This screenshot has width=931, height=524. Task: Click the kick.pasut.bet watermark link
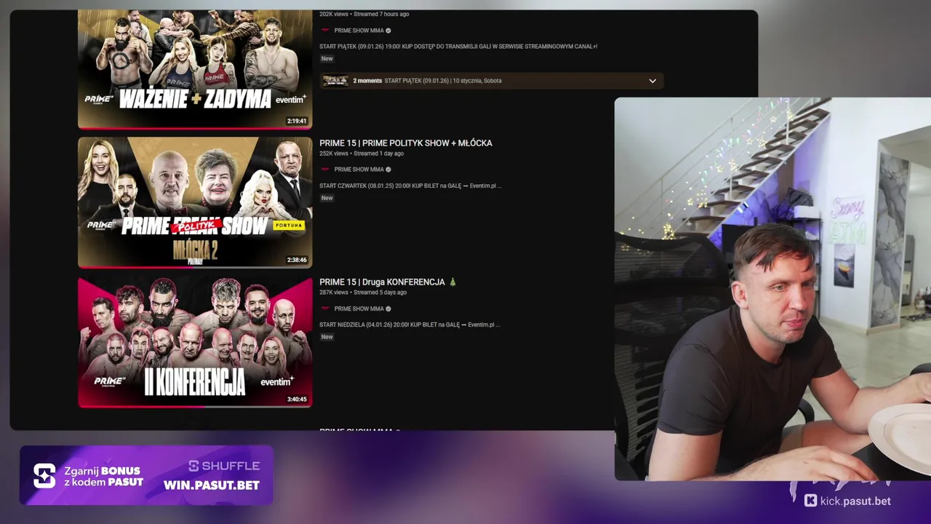(x=855, y=501)
